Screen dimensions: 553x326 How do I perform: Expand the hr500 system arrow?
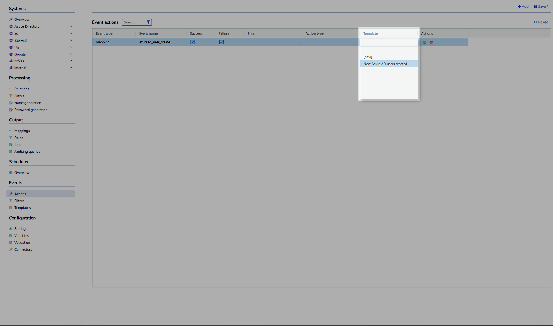pyautogui.click(x=71, y=61)
